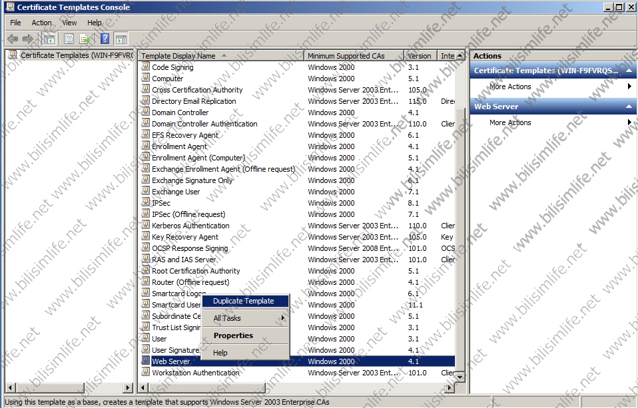Open the Action menu in the menu bar
This screenshot has height=408, width=638.
(x=41, y=22)
